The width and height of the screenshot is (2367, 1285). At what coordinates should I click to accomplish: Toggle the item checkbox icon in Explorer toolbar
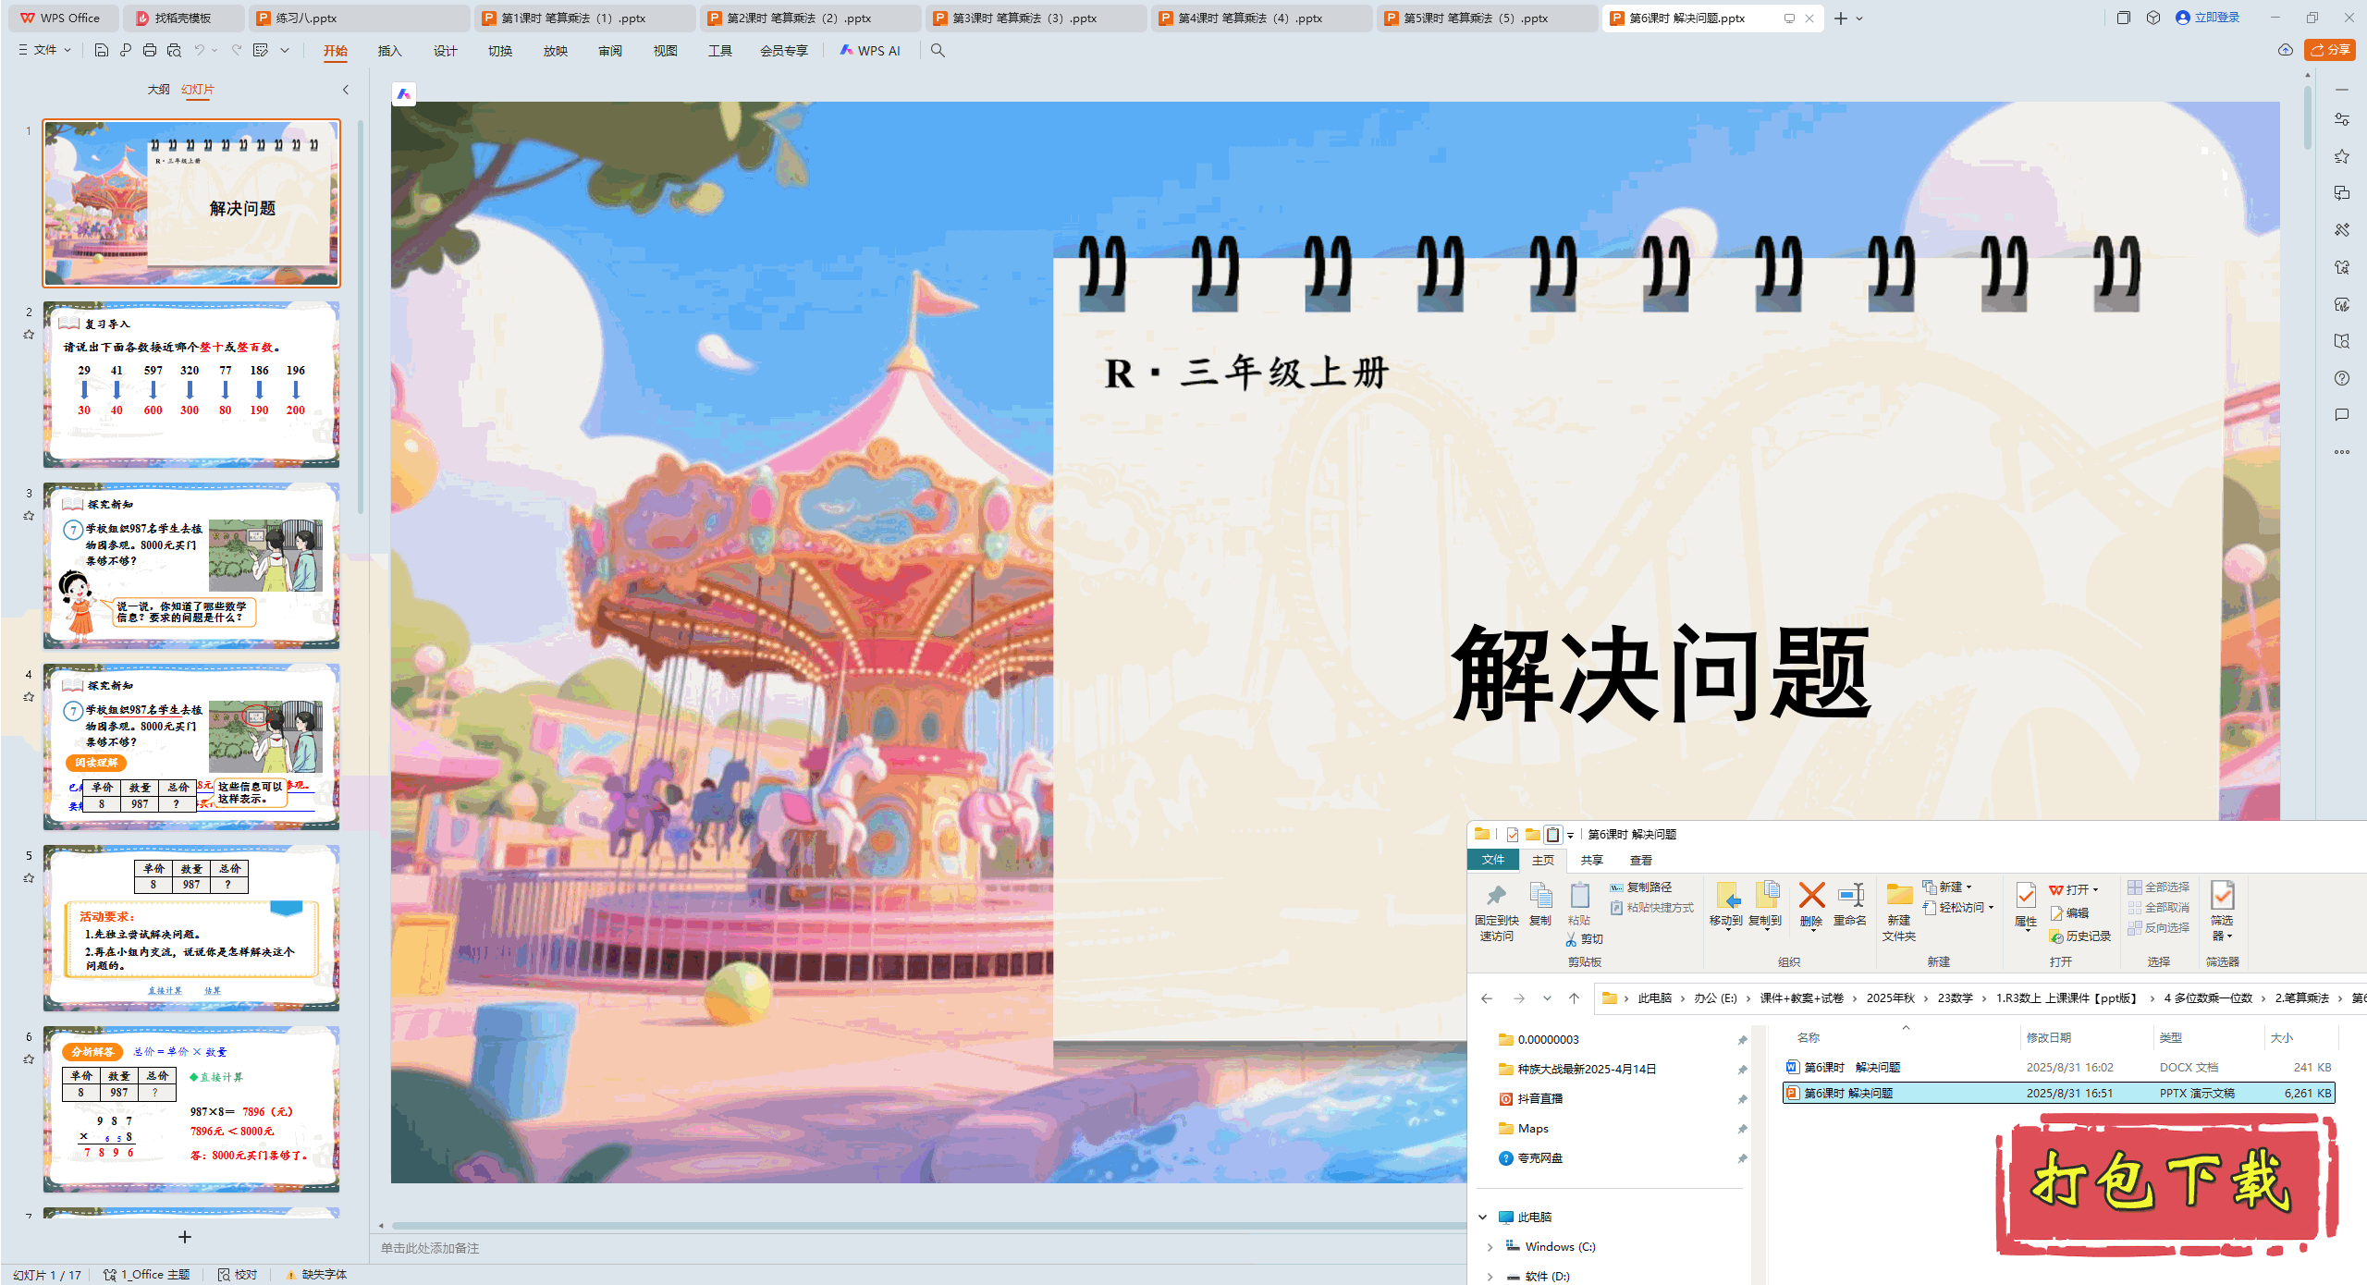(1511, 834)
